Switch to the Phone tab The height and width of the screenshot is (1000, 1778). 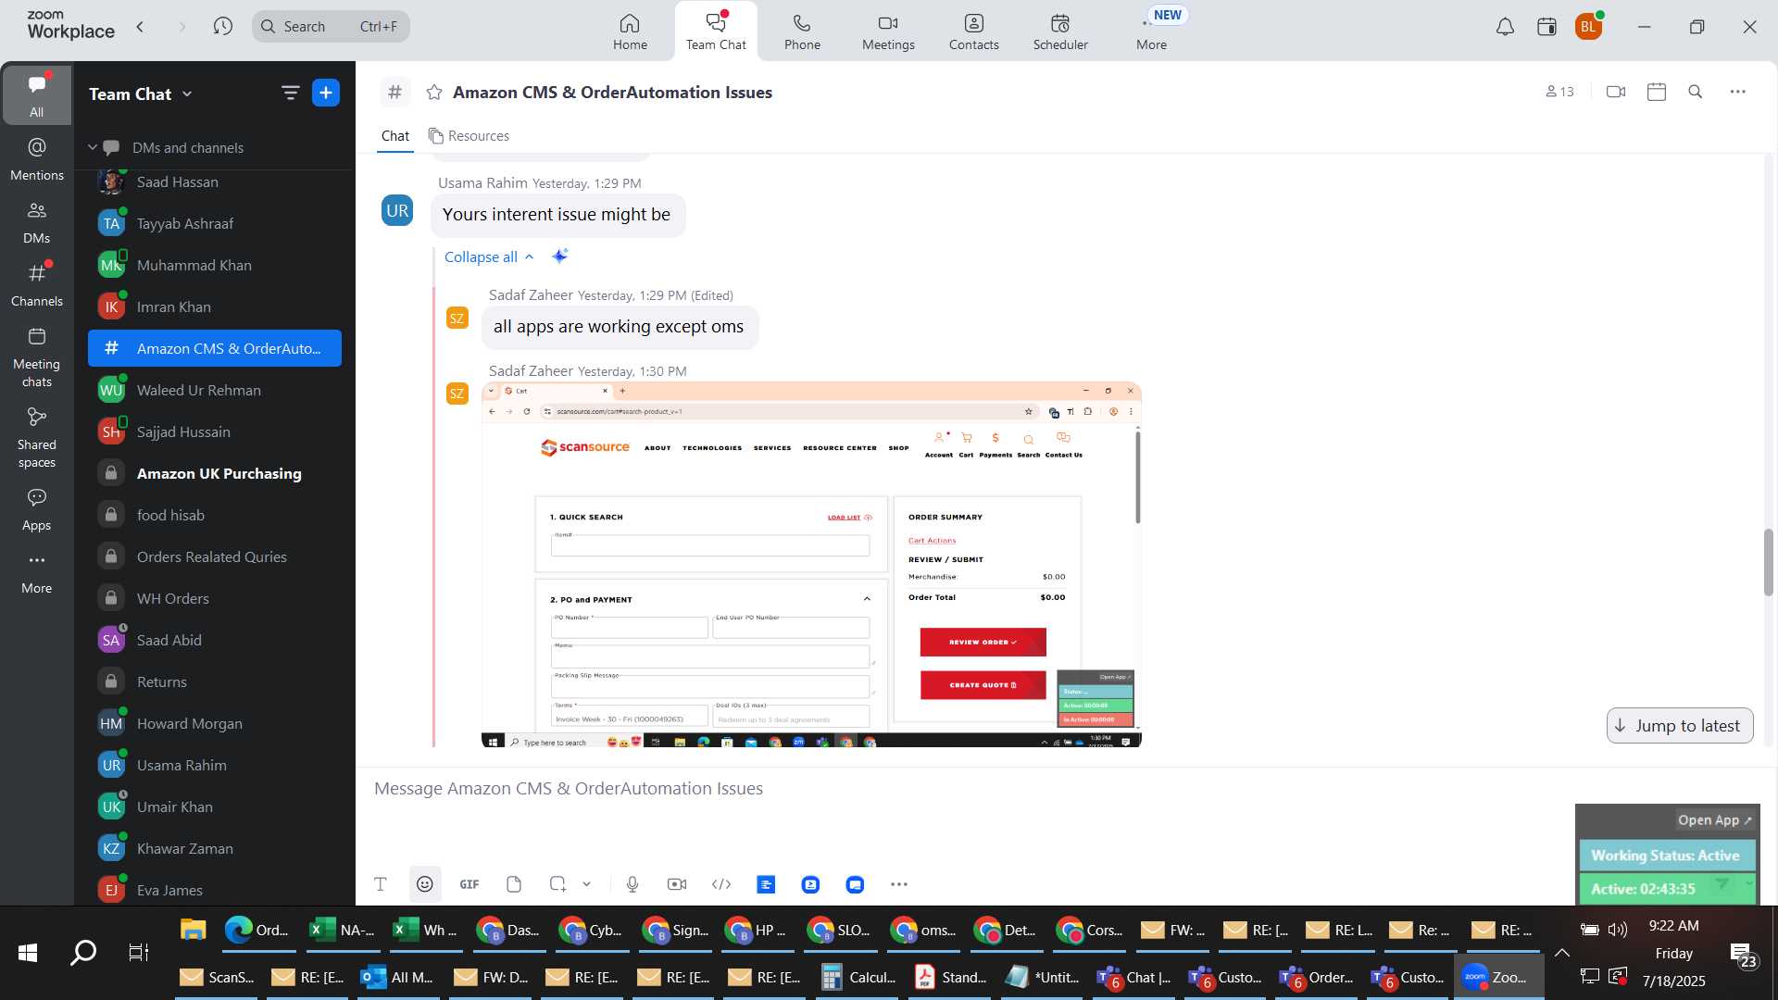(802, 31)
